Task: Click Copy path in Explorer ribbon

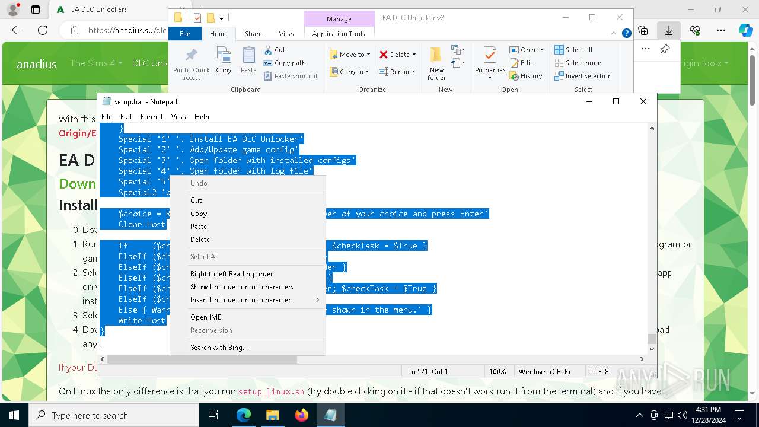Action: tap(285, 63)
